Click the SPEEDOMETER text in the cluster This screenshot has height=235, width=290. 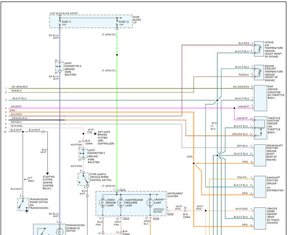pos(159,210)
